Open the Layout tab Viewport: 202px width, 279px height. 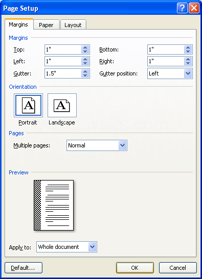click(73, 25)
